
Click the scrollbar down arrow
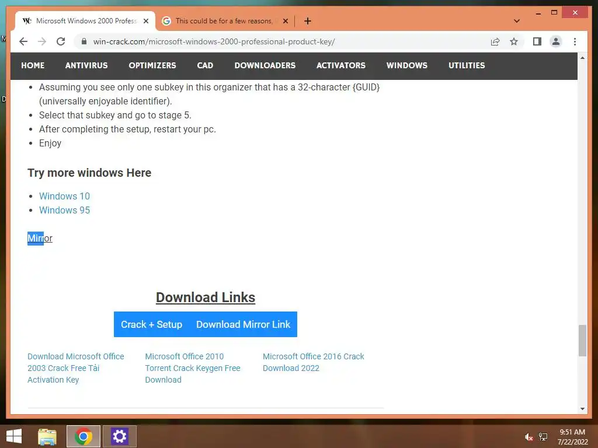582,409
